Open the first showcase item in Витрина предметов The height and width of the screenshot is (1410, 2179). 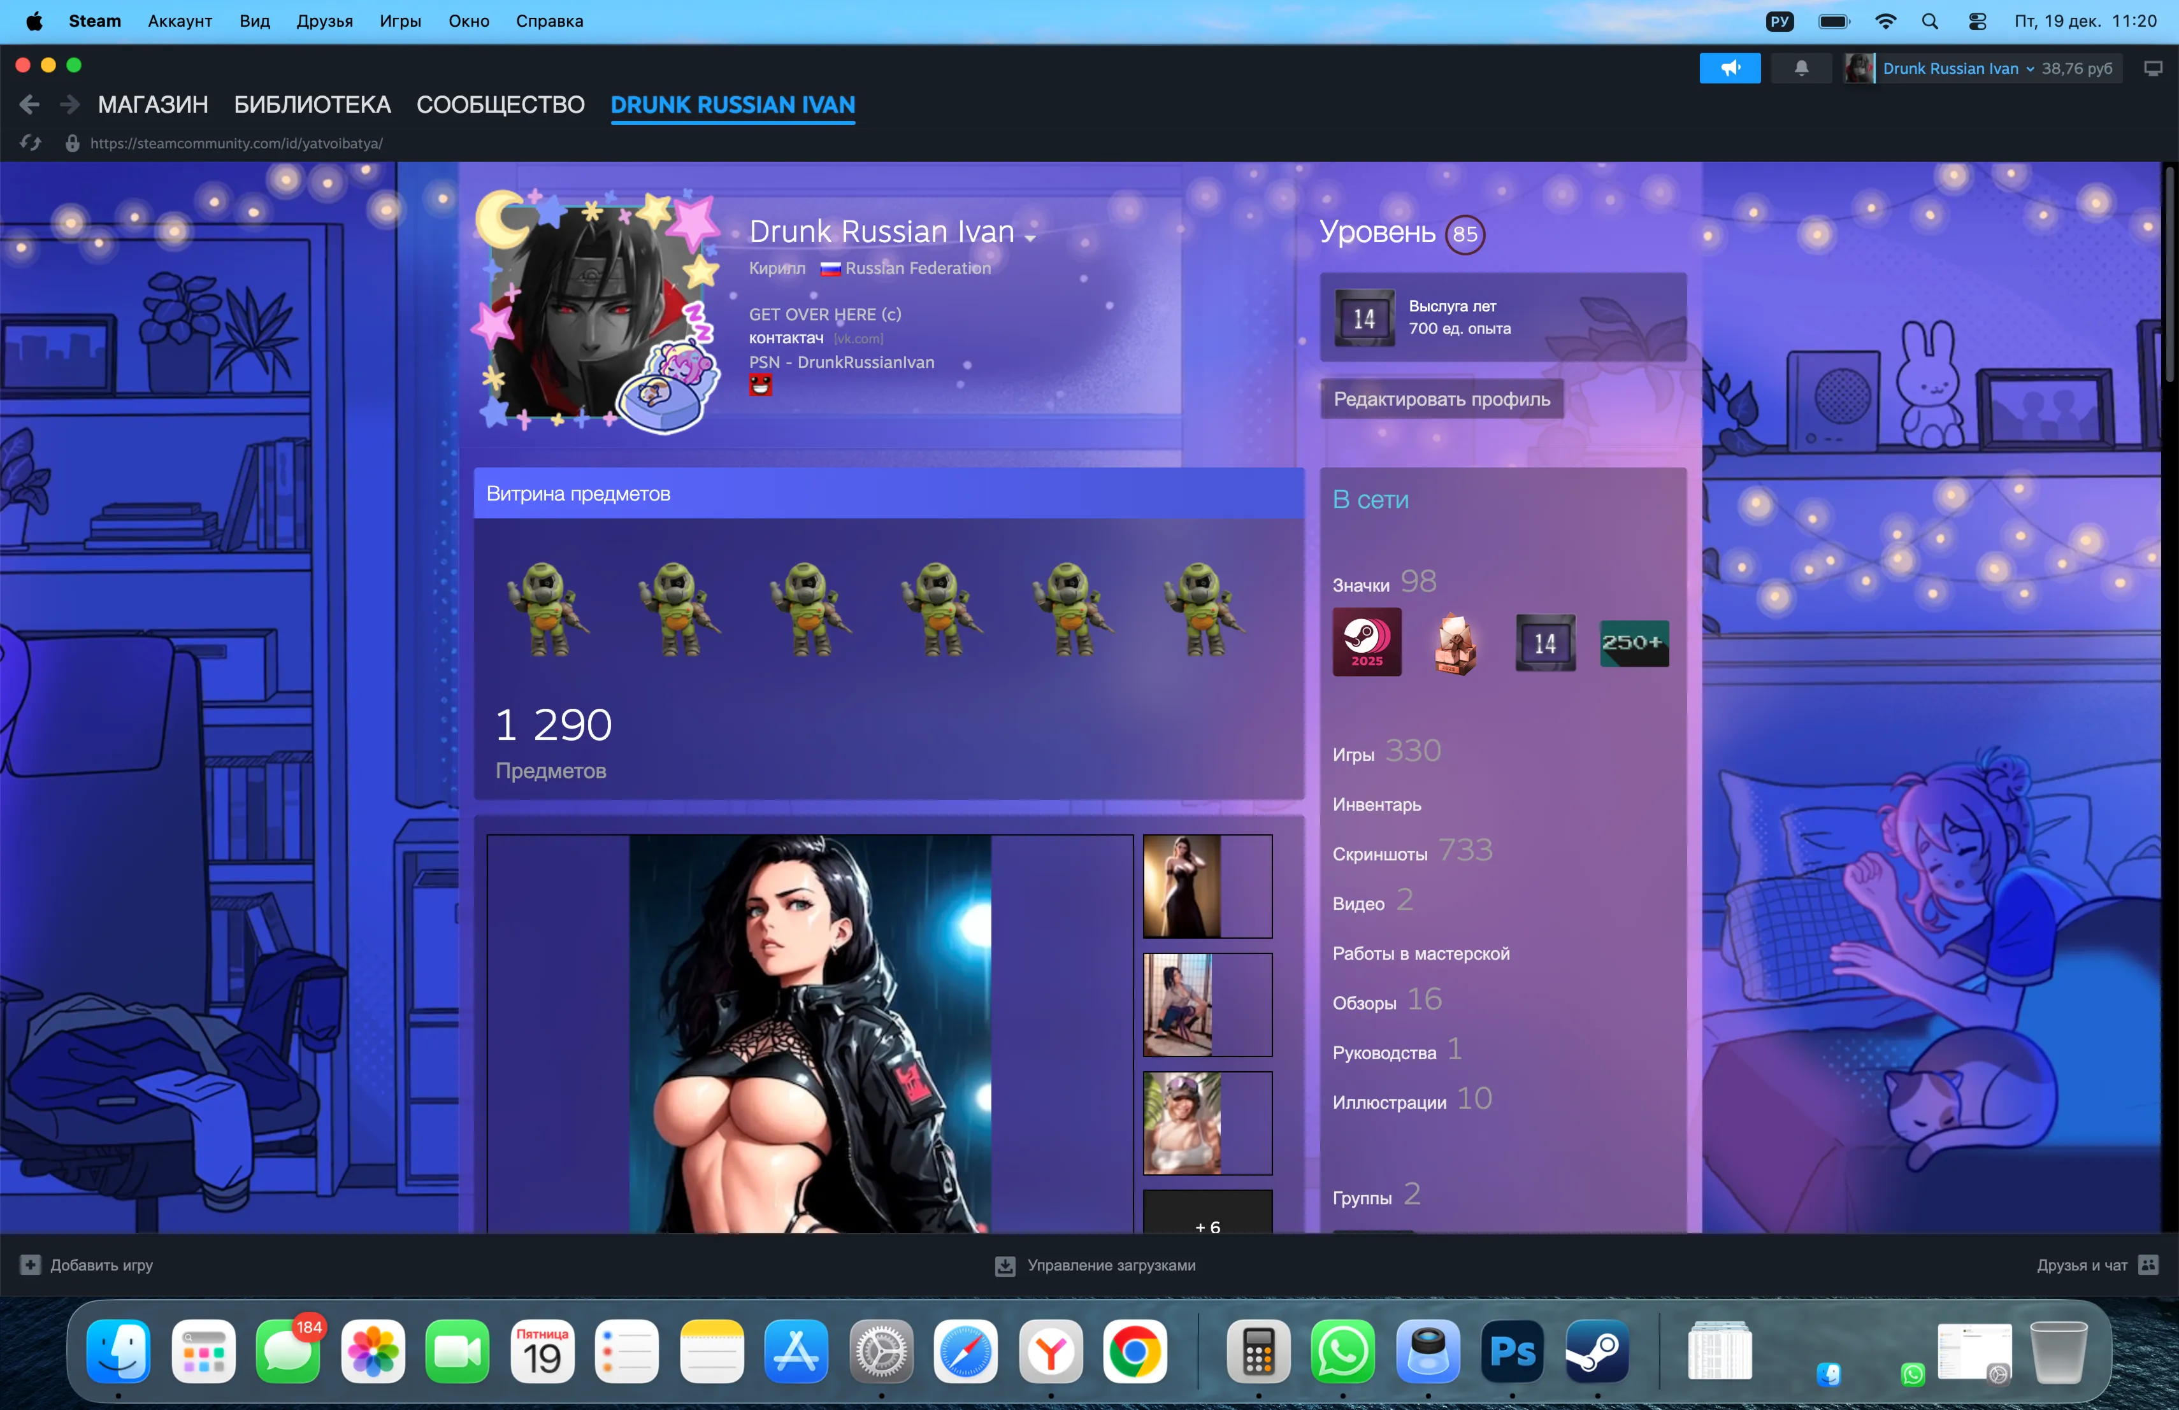pos(549,609)
